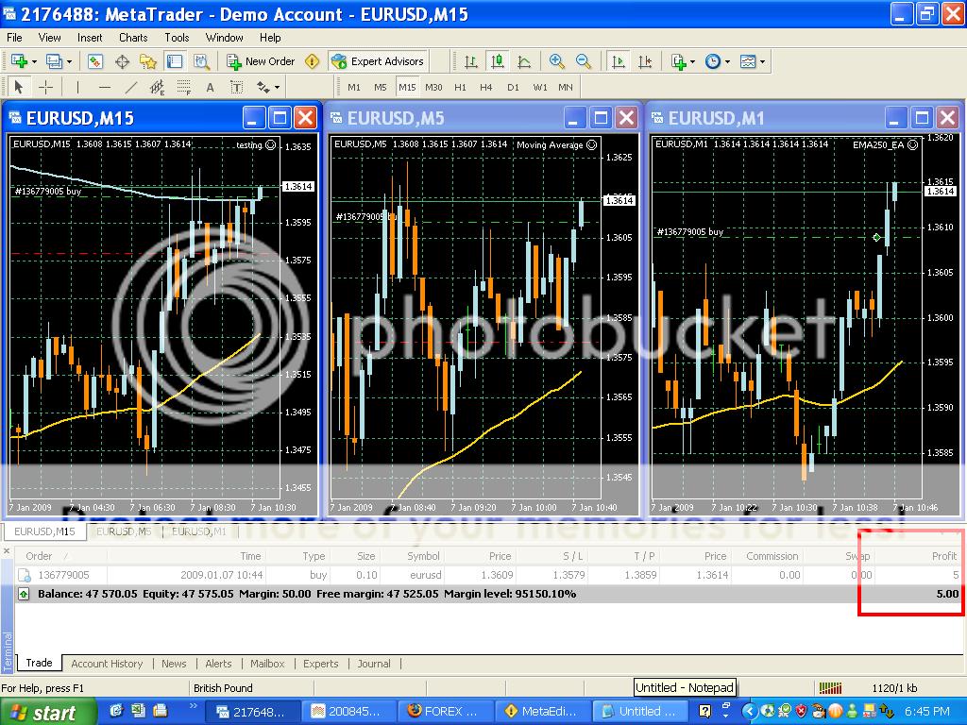Draw a trendline with the toolbar tool
The width and height of the screenshot is (967, 725).
point(131,87)
